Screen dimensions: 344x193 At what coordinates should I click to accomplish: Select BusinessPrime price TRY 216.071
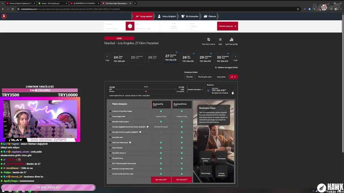pyautogui.click(x=182, y=180)
